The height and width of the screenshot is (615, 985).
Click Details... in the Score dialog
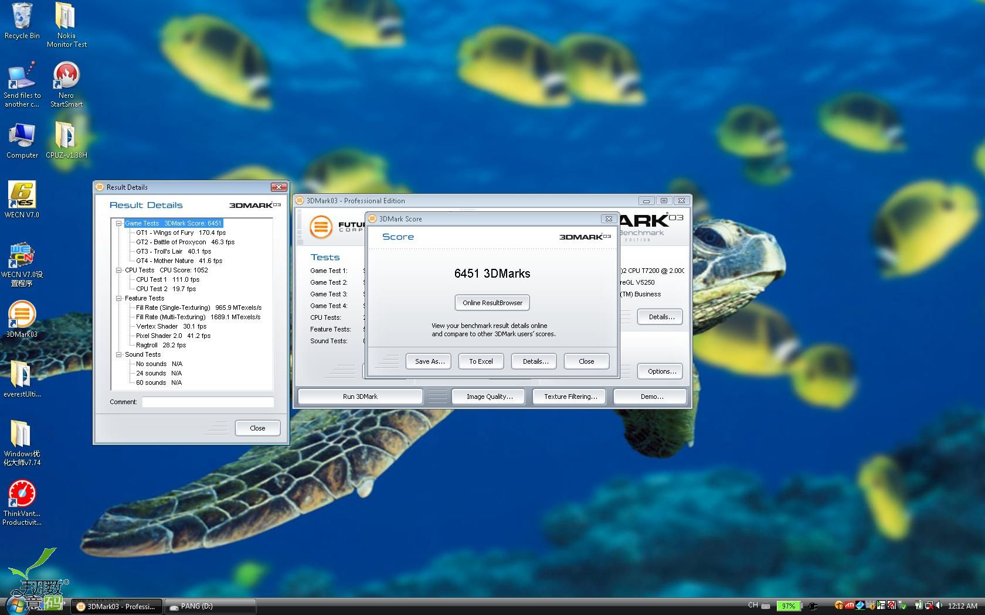coord(535,361)
